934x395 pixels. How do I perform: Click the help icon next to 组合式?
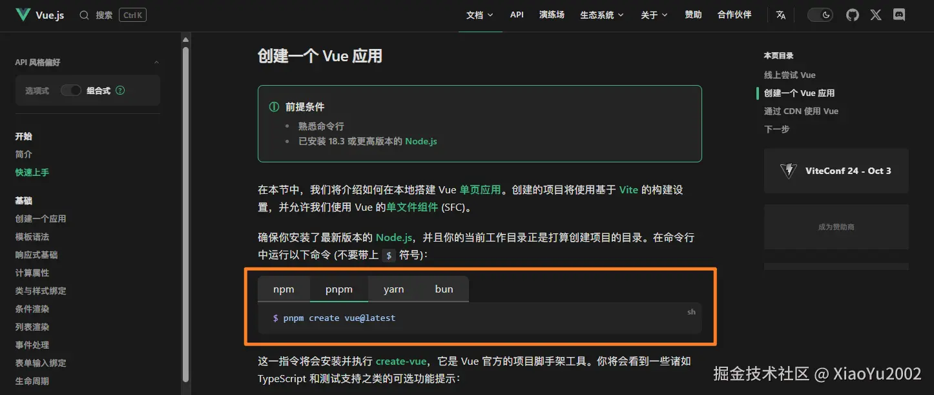[120, 90]
